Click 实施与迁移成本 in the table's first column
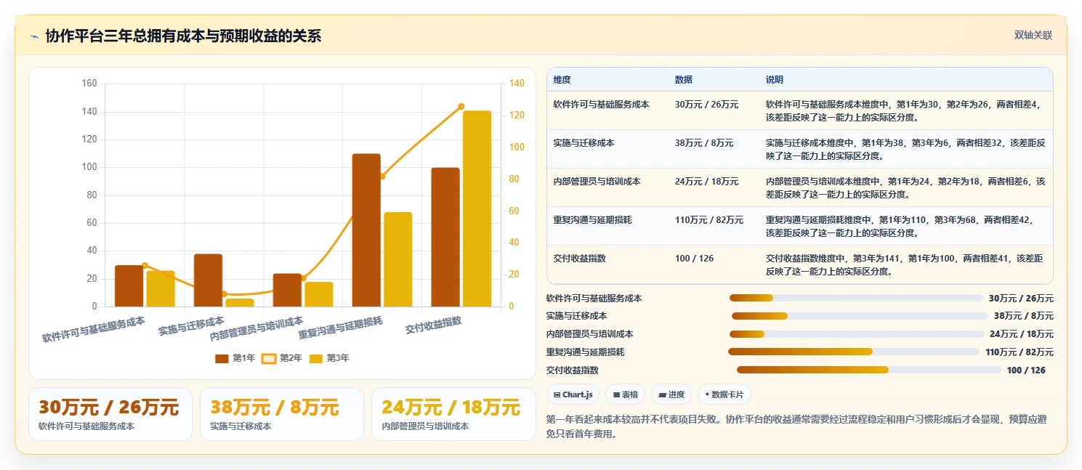 pyautogui.click(x=584, y=143)
